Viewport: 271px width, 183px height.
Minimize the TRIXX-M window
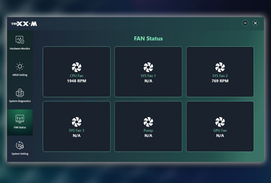[245, 23]
